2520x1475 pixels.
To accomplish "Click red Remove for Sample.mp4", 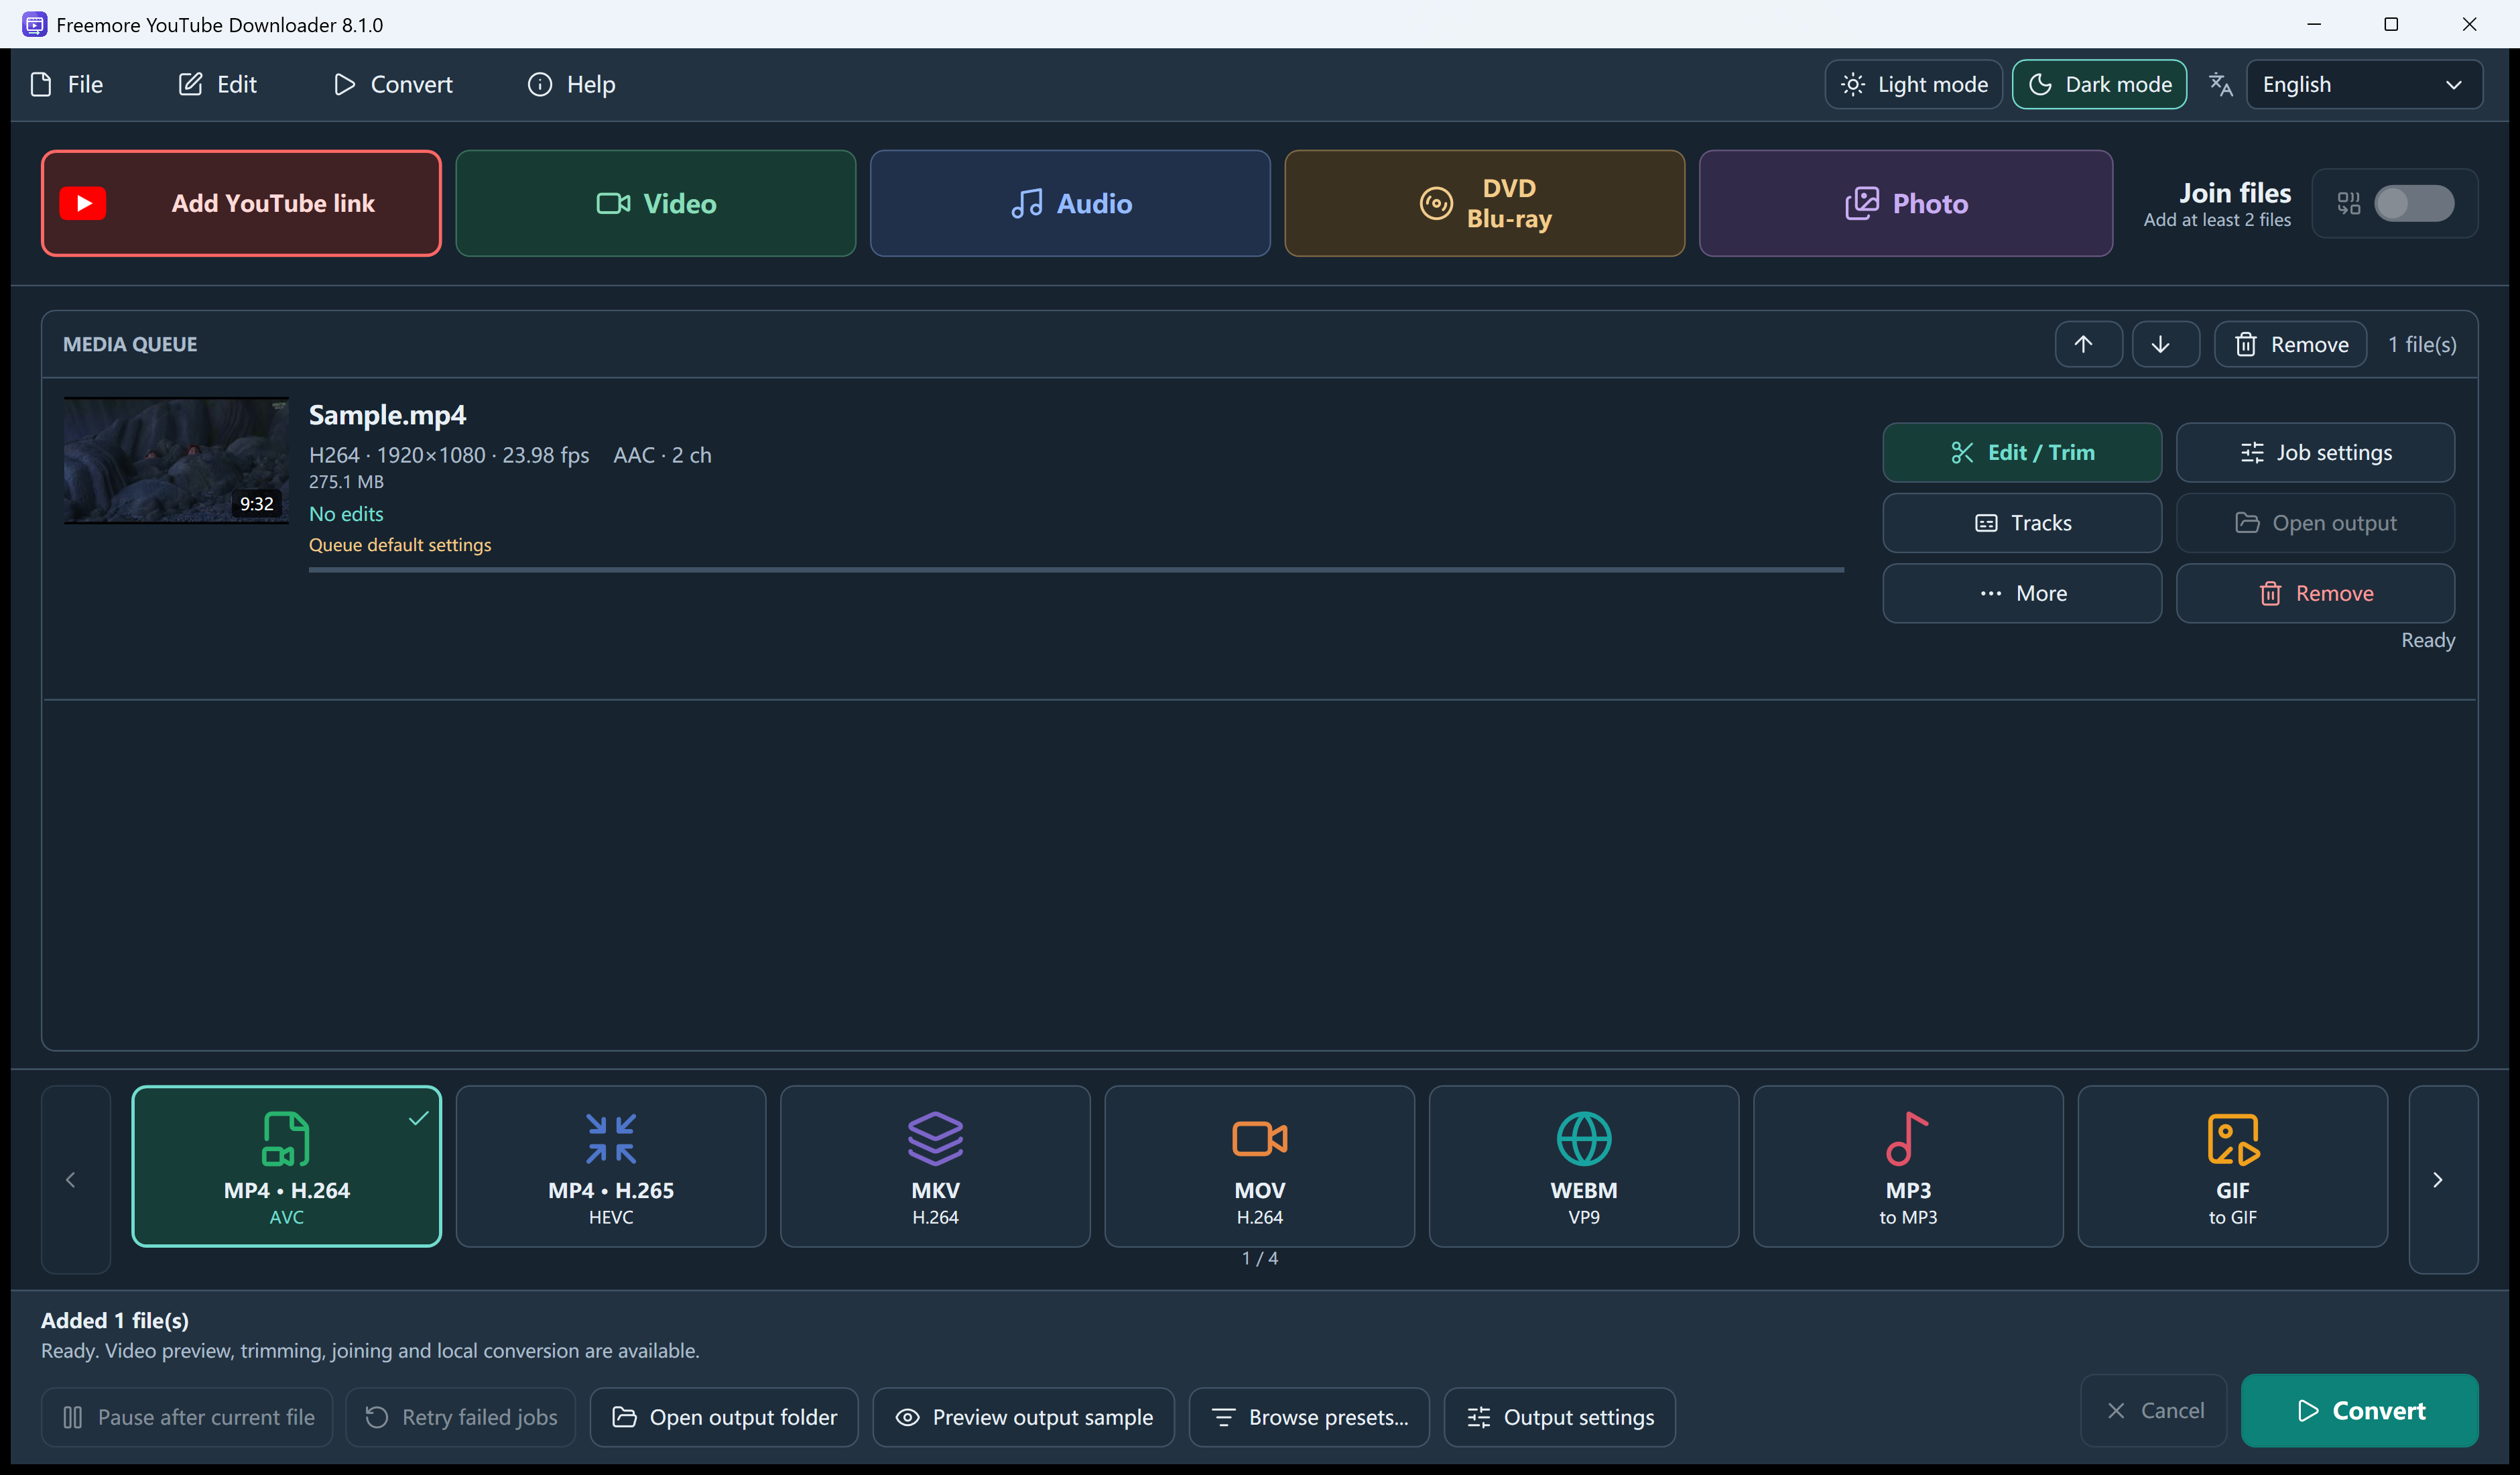I will [x=2315, y=593].
